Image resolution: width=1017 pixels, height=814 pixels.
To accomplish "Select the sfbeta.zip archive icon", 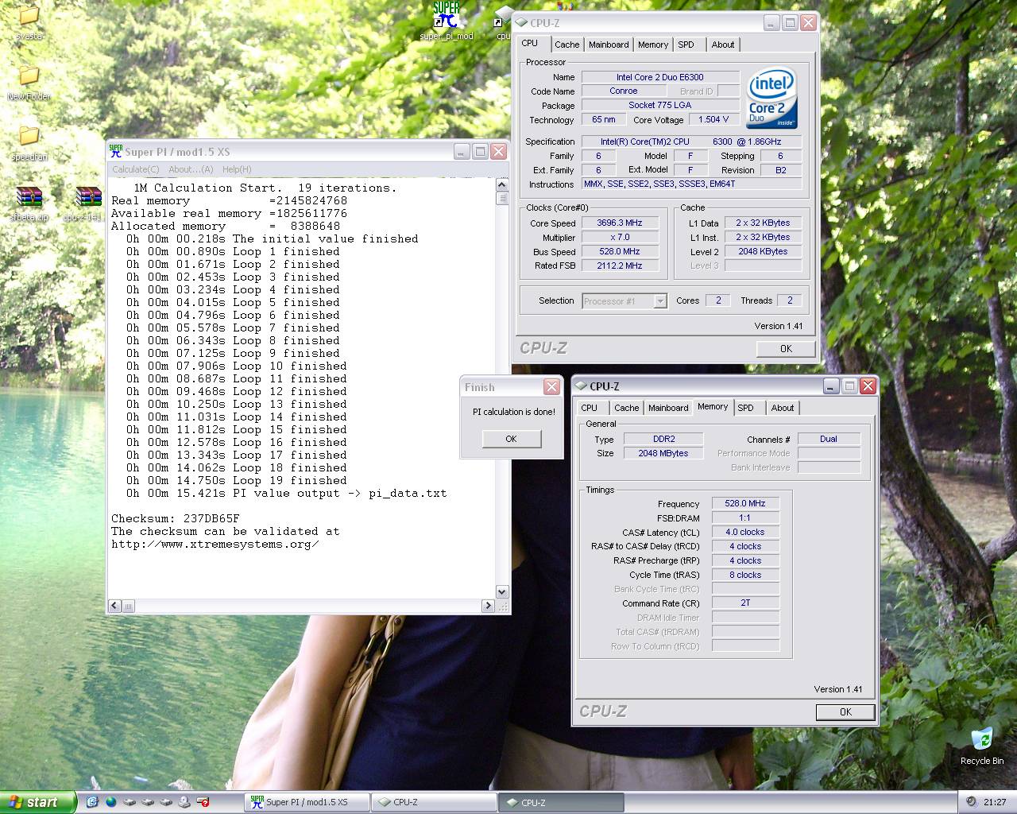I will tap(29, 203).
